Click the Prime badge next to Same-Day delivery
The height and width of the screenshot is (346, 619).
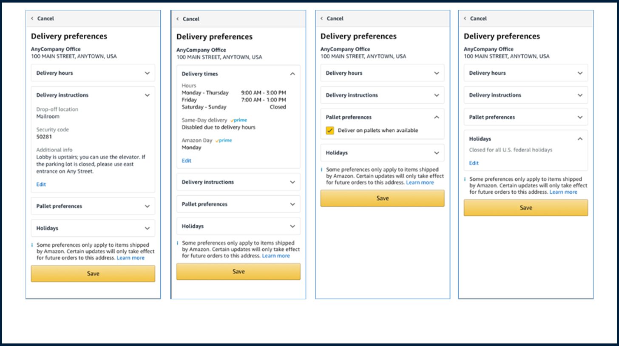click(x=239, y=120)
